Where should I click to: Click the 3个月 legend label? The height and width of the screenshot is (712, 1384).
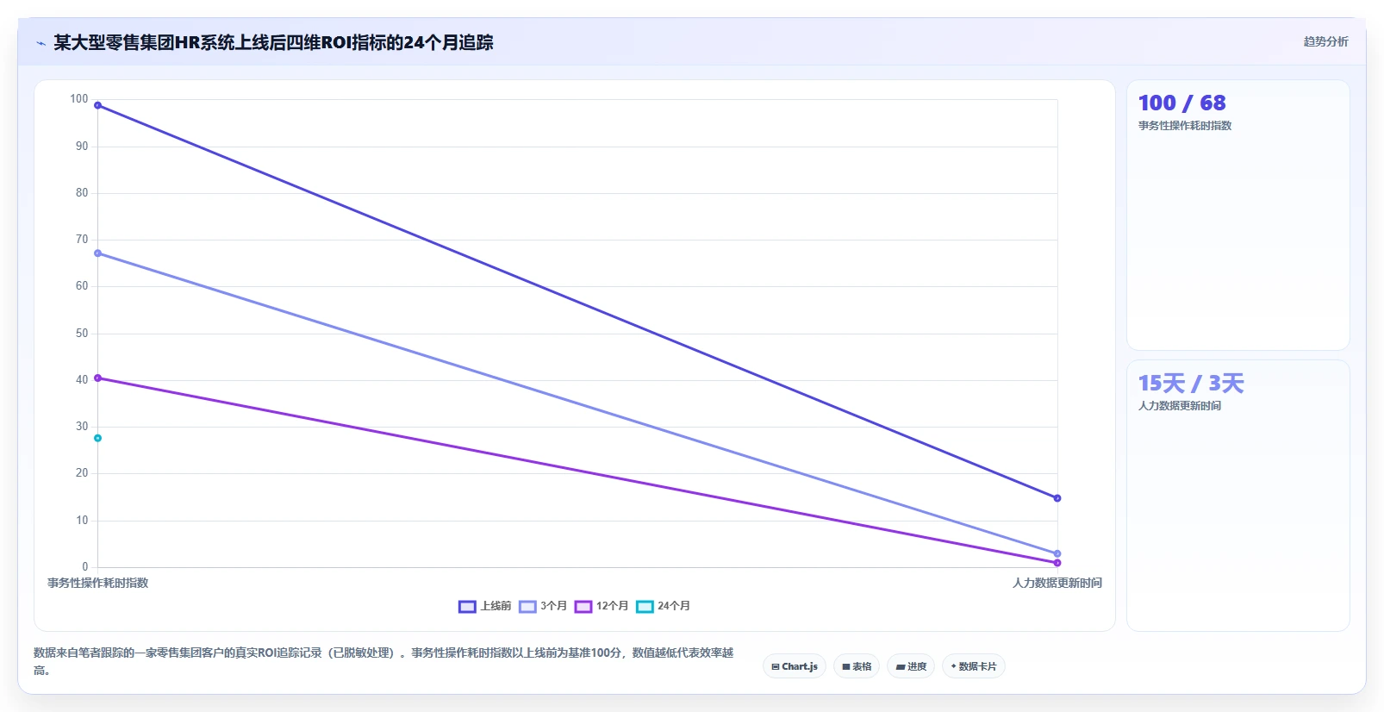[x=553, y=606]
